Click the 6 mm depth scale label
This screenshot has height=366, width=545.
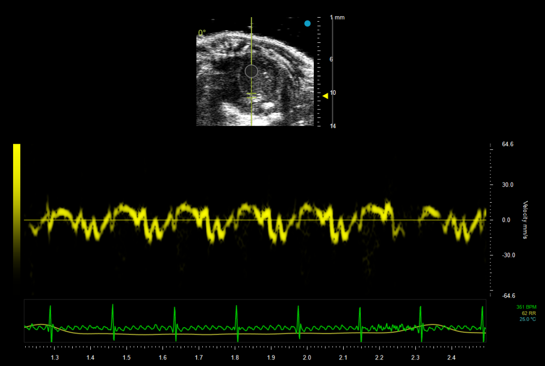(x=331, y=59)
